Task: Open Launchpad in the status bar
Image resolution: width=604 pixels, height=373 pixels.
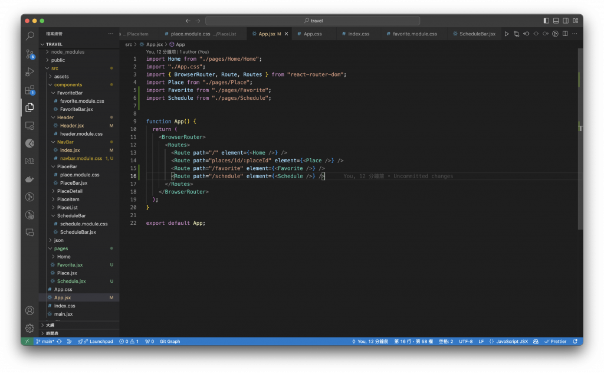Action: coord(96,341)
